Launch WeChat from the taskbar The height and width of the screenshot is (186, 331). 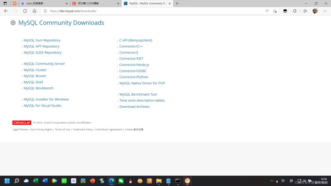121,181
